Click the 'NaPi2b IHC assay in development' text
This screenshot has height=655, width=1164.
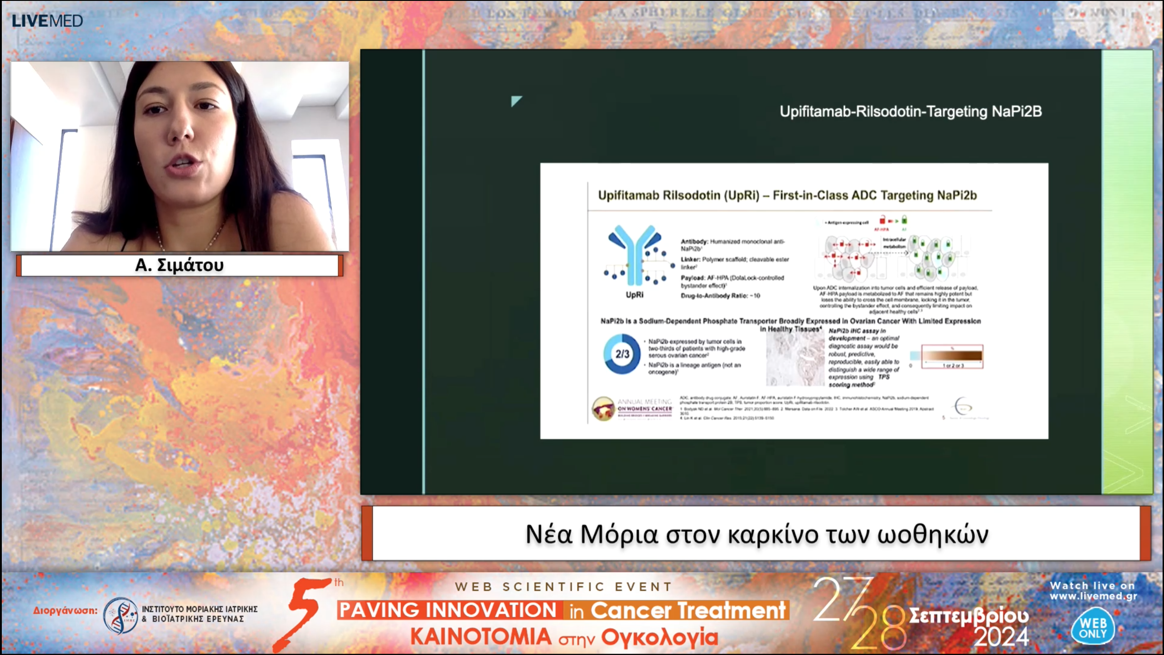863,358
